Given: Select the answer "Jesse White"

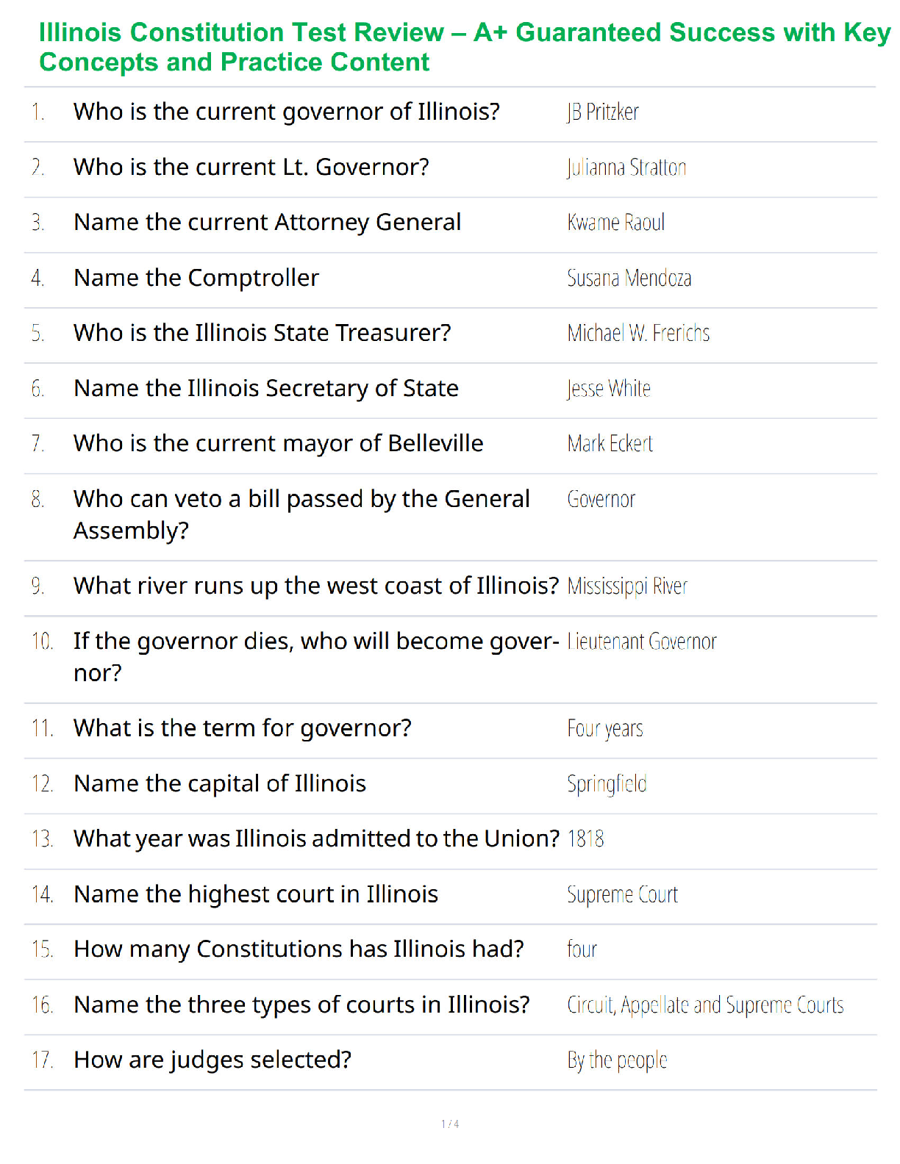Looking at the screenshot, I should tap(609, 389).
